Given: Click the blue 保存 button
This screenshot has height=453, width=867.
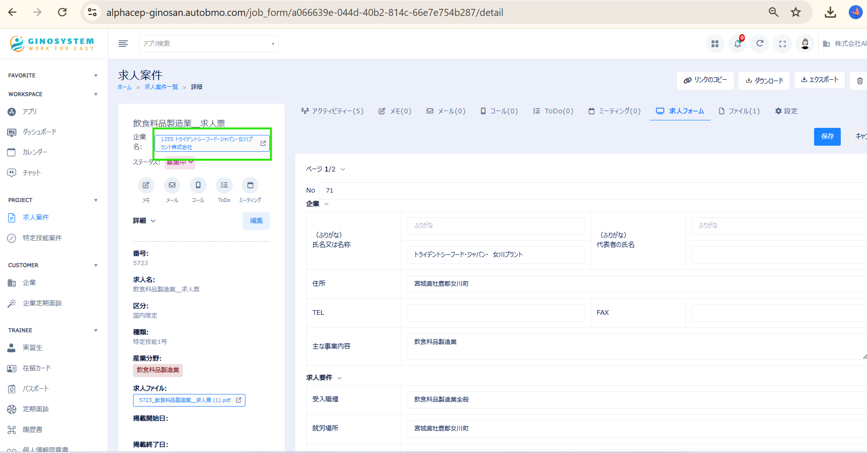Looking at the screenshot, I should click(x=827, y=136).
